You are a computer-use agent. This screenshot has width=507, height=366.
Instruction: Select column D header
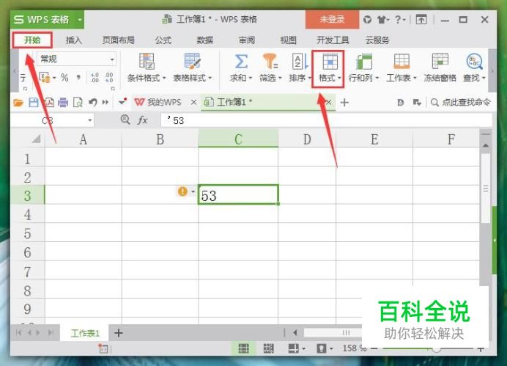[x=307, y=139]
